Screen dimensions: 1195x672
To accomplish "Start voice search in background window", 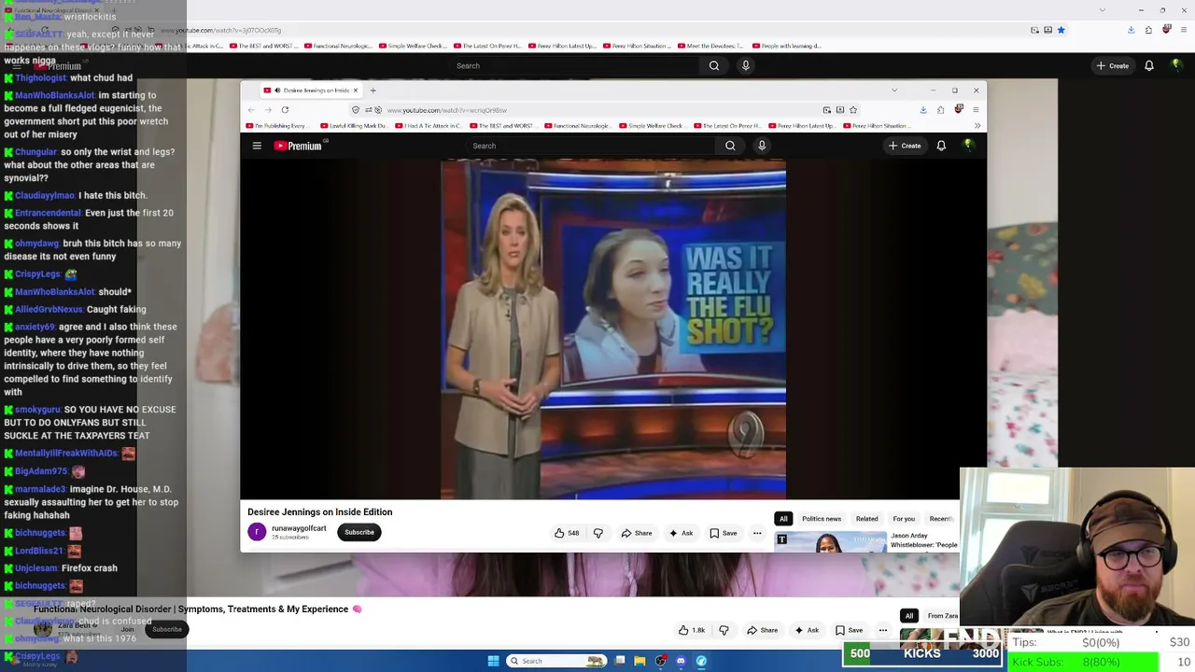I will click(x=746, y=65).
